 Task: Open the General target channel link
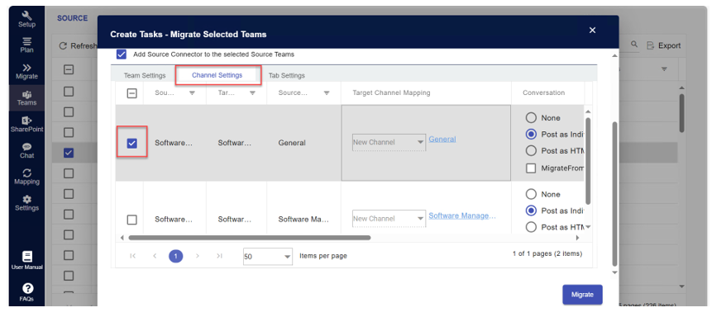coord(442,140)
